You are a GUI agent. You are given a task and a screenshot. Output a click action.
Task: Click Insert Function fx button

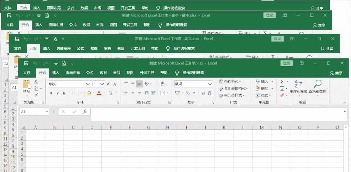click(x=85, y=112)
